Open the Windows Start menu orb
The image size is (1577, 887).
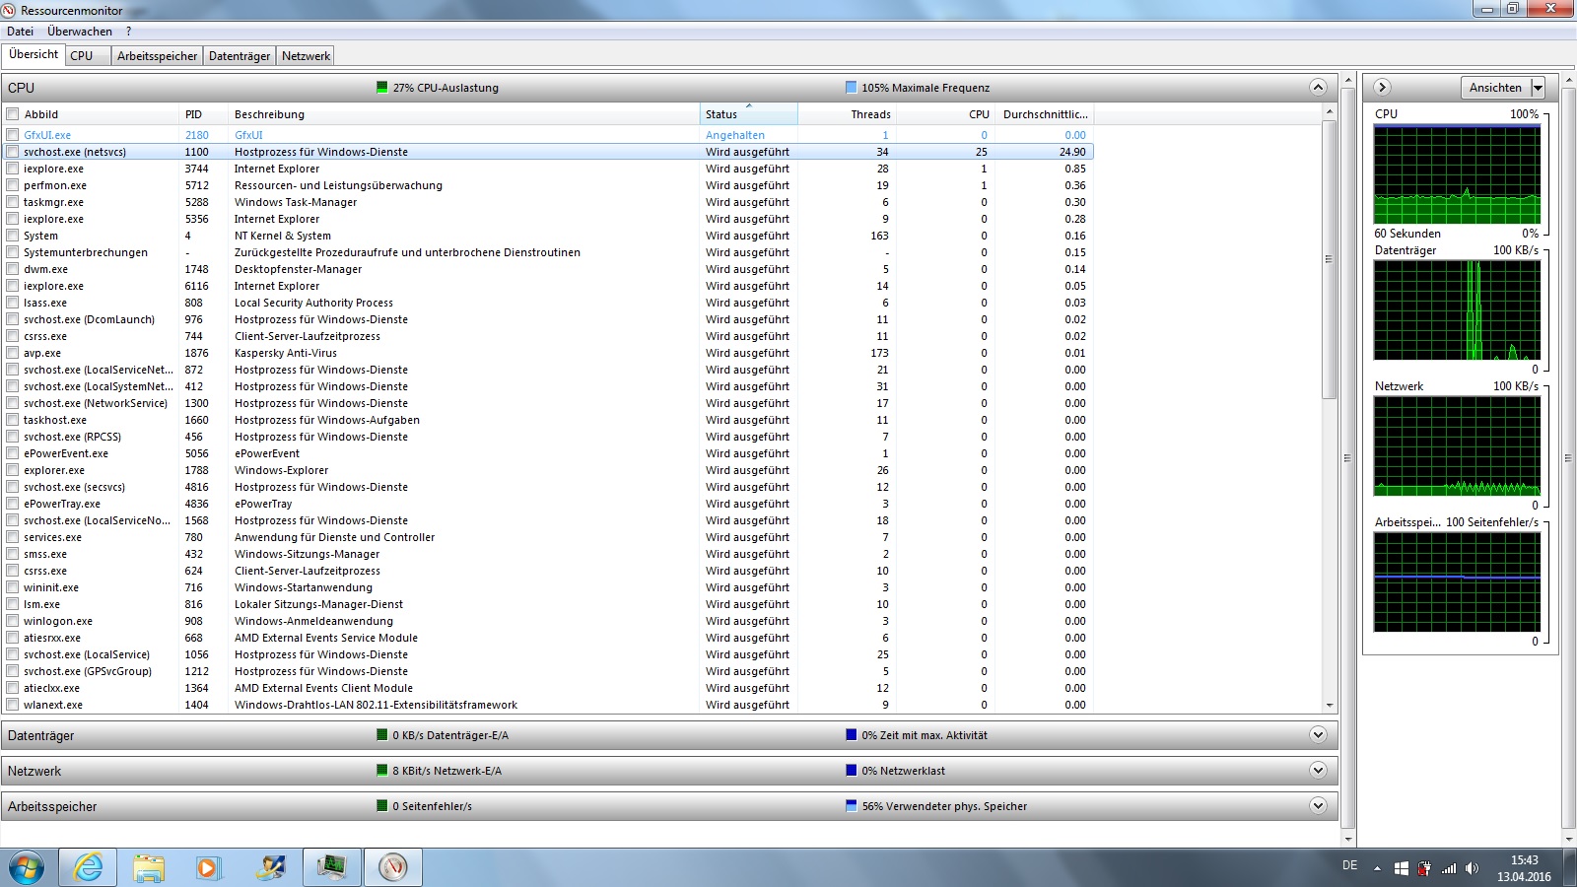27,868
